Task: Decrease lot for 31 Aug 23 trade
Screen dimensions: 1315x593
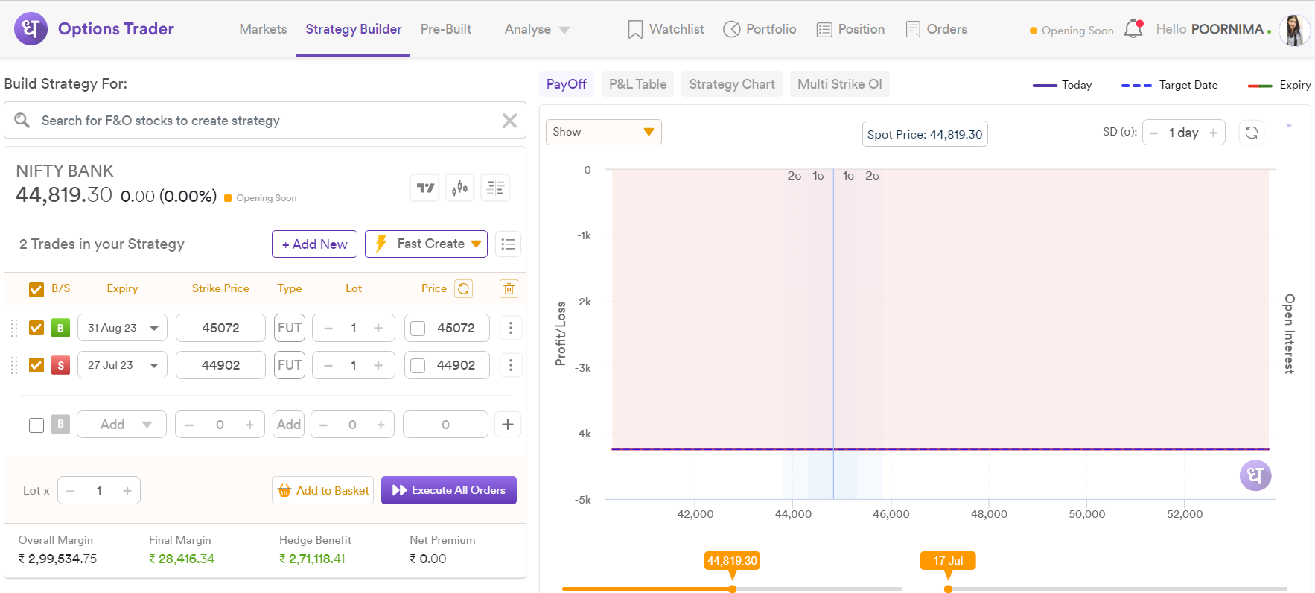Action: [328, 328]
